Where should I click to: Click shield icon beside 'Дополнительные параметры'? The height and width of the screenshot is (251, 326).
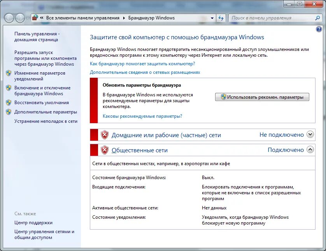[9, 112]
